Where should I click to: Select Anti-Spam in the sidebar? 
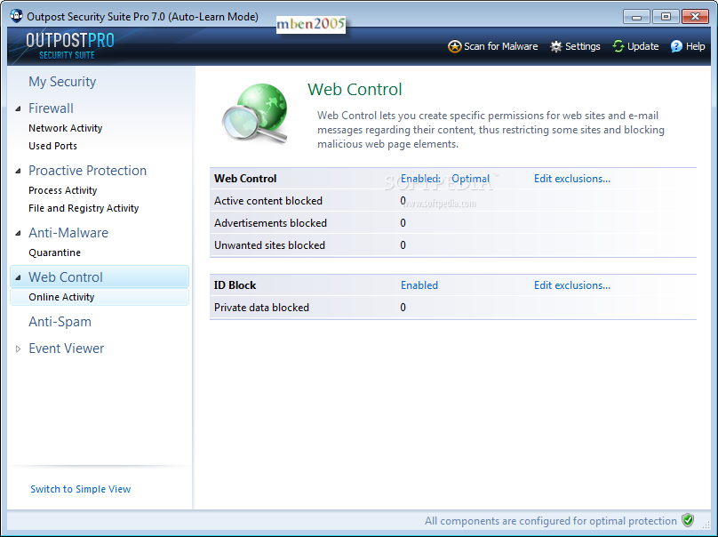[60, 322]
